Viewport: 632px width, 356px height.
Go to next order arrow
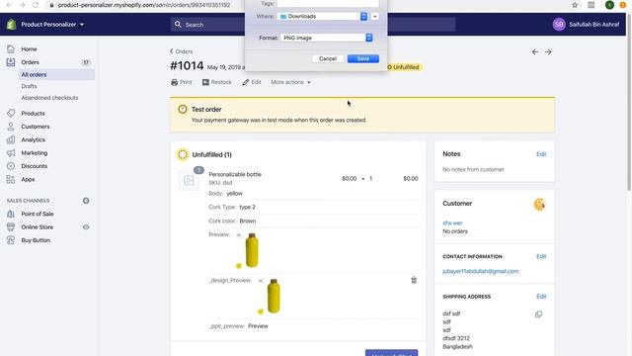coord(548,52)
